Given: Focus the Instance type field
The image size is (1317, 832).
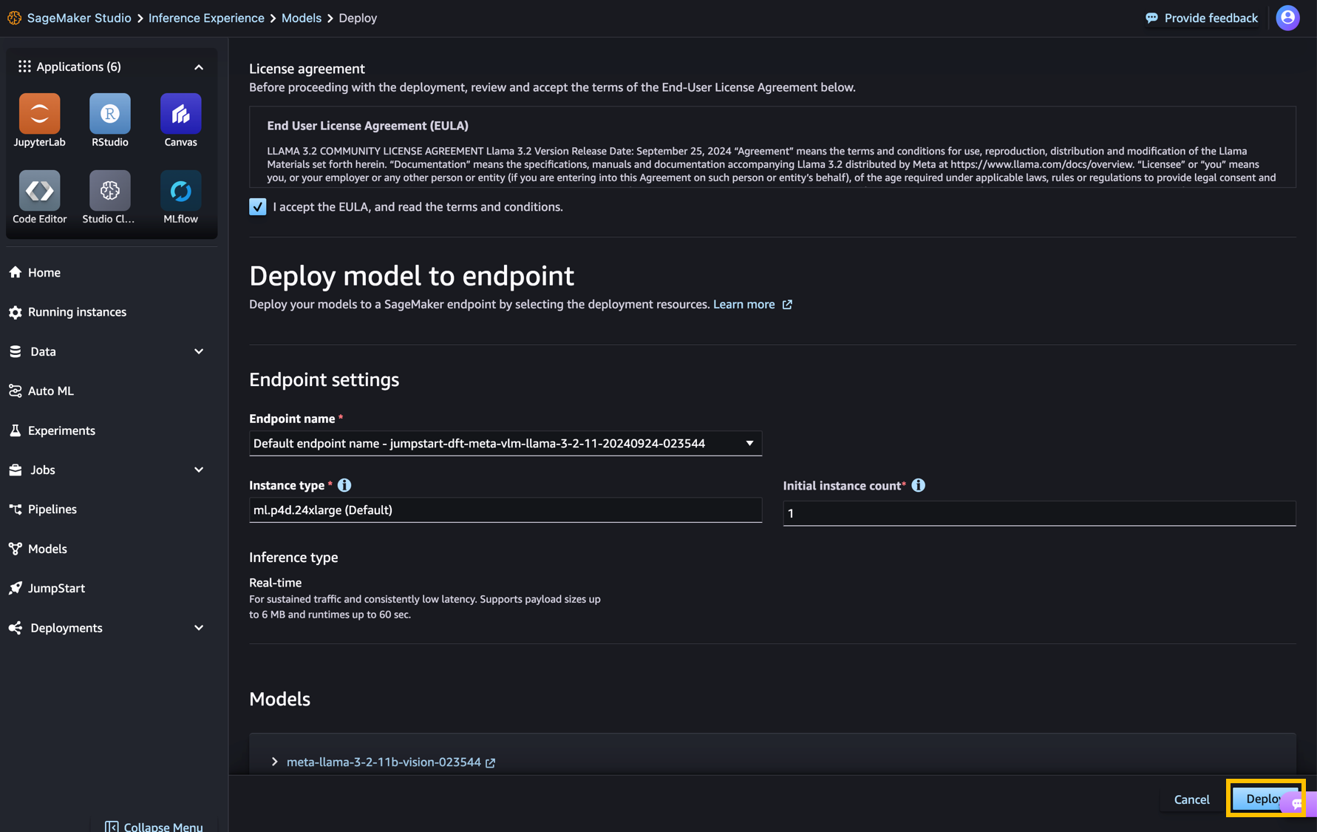Looking at the screenshot, I should click(x=506, y=510).
